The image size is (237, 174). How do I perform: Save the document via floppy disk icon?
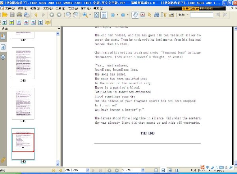pyautogui.click(x=12, y=15)
